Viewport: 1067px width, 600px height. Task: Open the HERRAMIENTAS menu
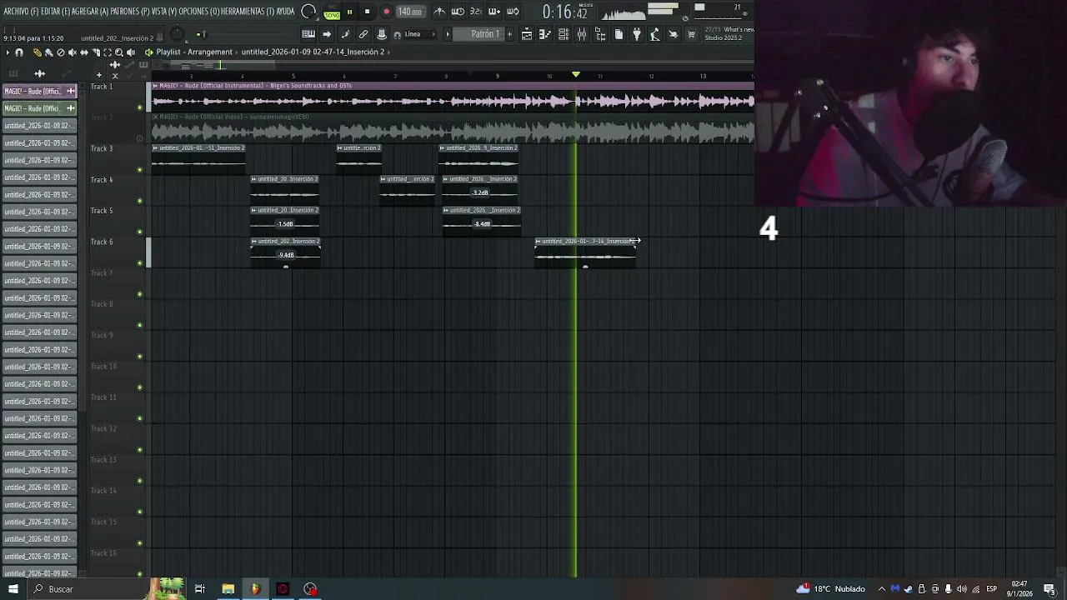(x=248, y=12)
